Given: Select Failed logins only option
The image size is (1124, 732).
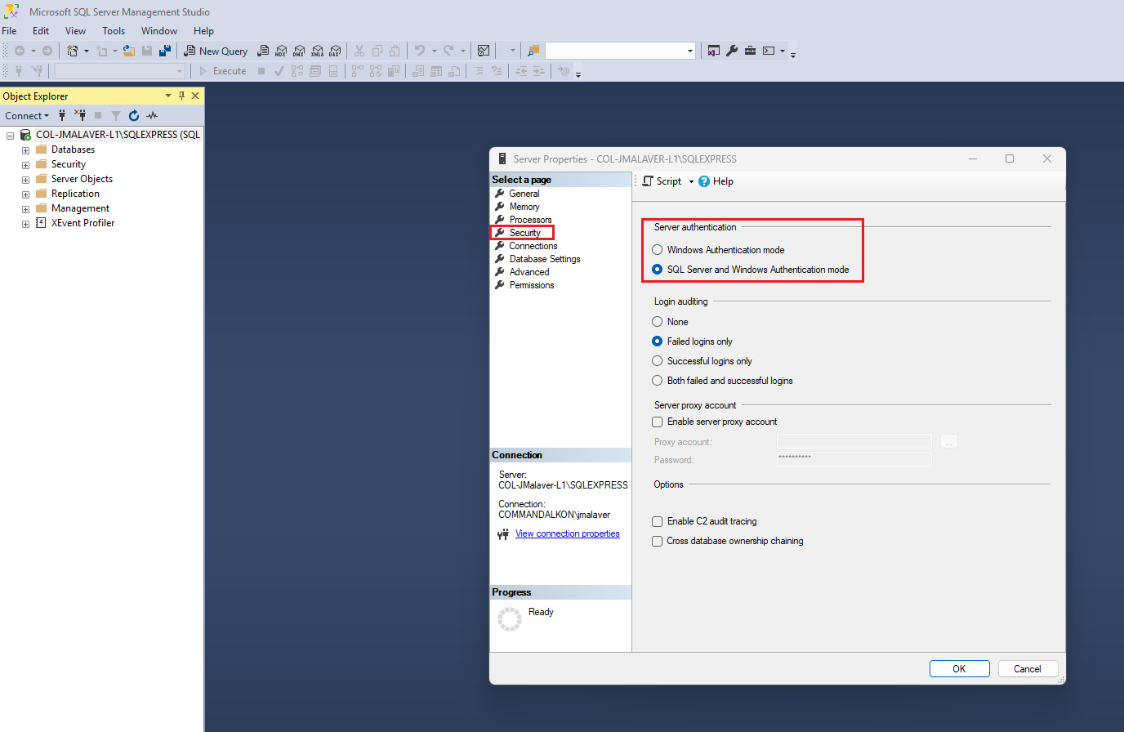Looking at the screenshot, I should pyautogui.click(x=657, y=341).
